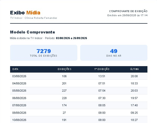Click first exhibition time in 08/08/2026 row
The height and width of the screenshot is (123, 157).
(102, 113)
